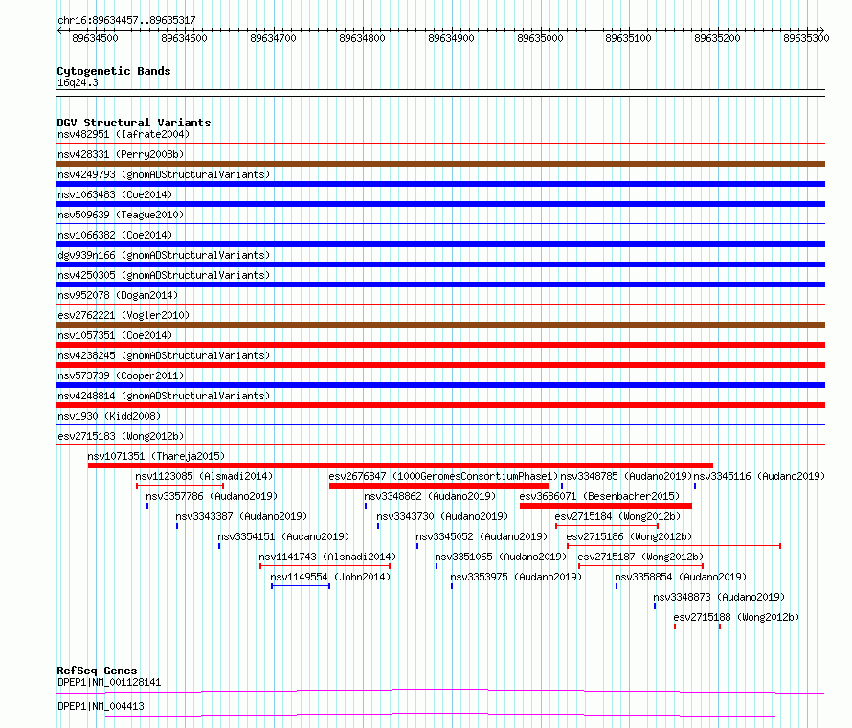Click nsv573739 (Cooper2011) label
Viewport: 852px width, 728px height.
click(121, 375)
